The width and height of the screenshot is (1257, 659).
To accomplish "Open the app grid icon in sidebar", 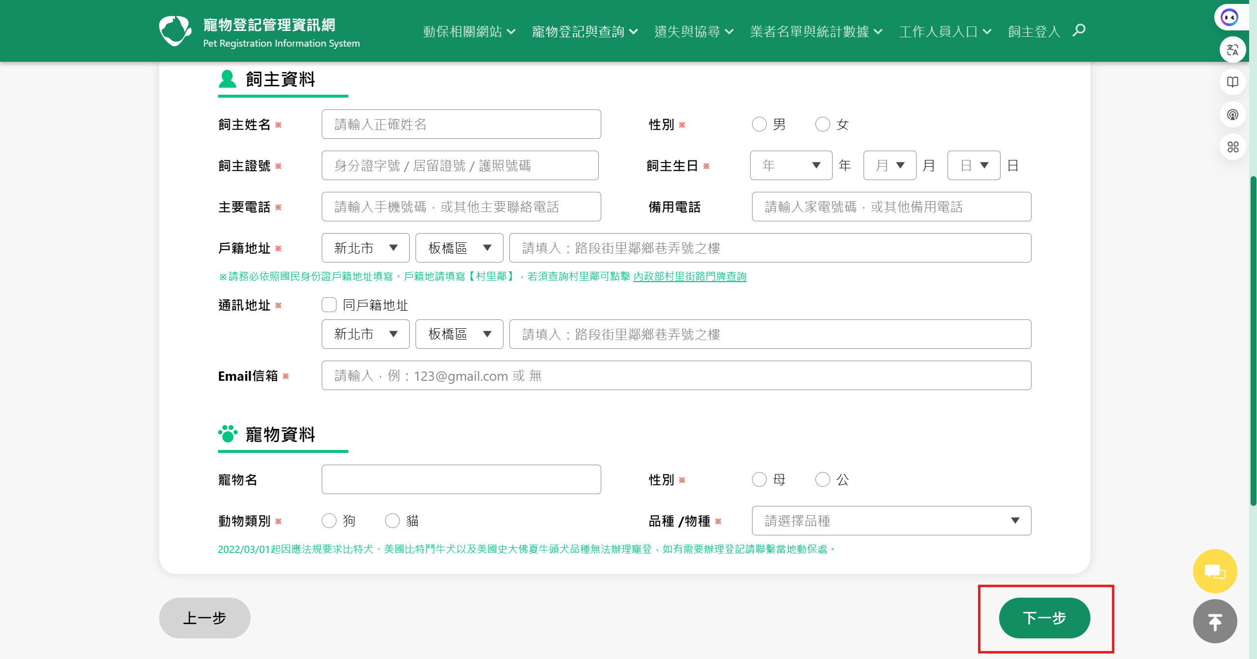I will [x=1232, y=147].
